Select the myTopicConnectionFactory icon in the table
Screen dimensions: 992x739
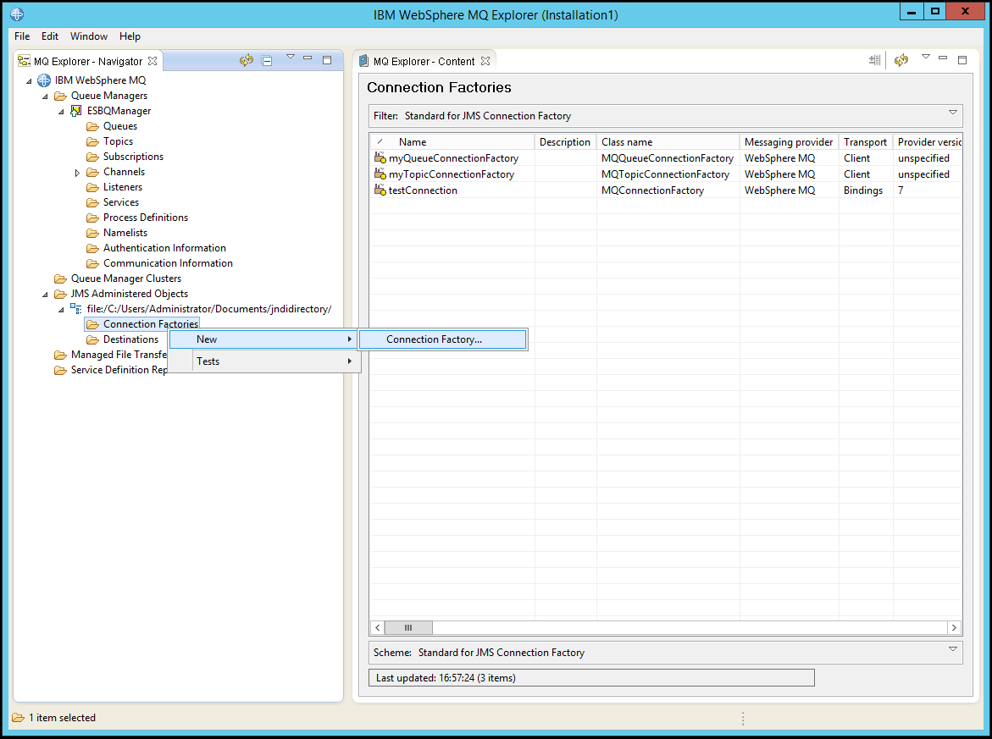coord(380,174)
